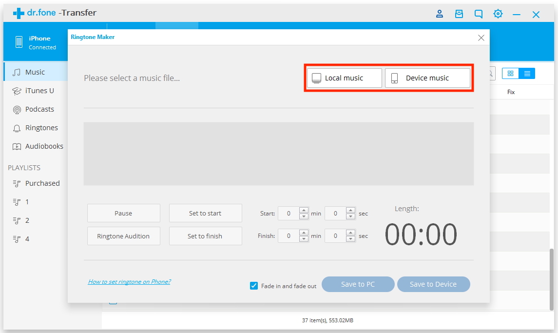Focus the Finish minutes field
The width and height of the screenshot is (558, 333).
tap(289, 236)
